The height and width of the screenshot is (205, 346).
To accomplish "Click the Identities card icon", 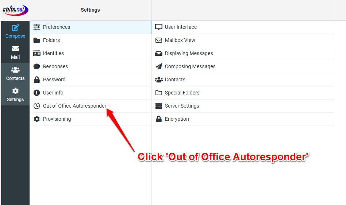I will [36, 53].
